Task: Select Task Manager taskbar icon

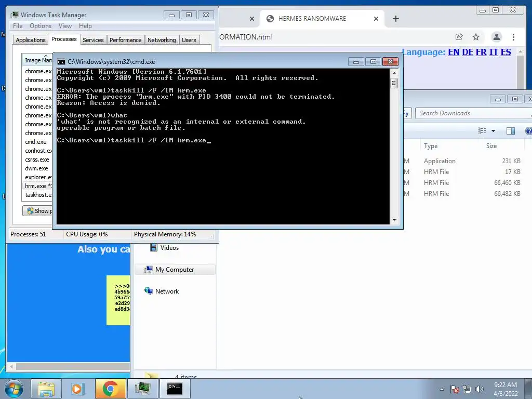Action: tap(142, 389)
